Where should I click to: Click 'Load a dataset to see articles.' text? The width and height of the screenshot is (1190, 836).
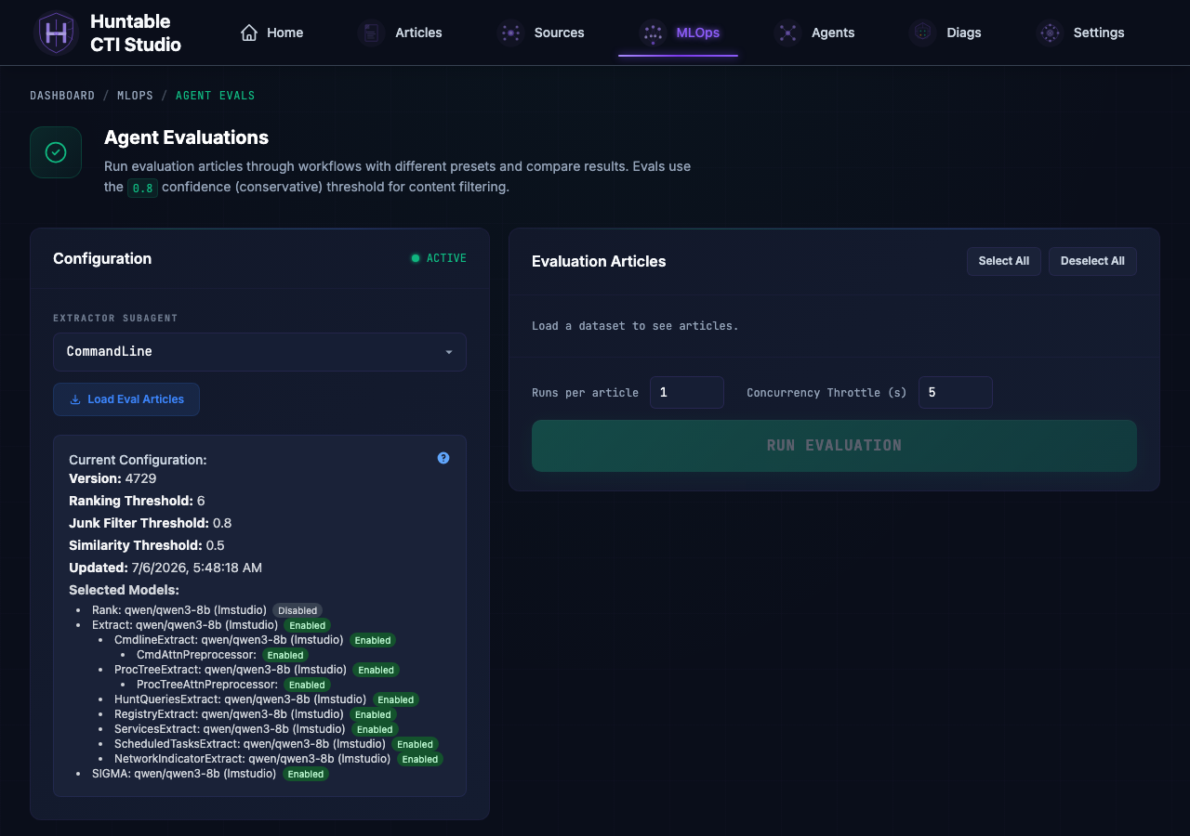[635, 326]
